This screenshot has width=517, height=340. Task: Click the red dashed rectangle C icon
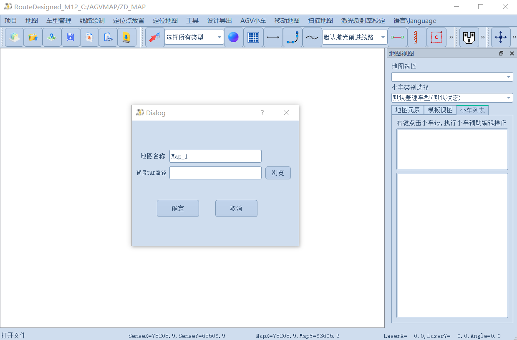click(x=436, y=38)
